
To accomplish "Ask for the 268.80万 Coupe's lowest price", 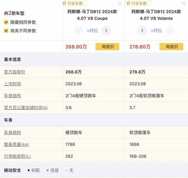I will coord(107,47).
